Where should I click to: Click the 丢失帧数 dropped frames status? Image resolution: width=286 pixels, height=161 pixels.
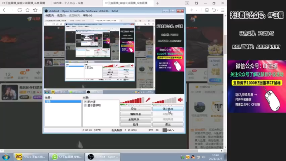124,130
